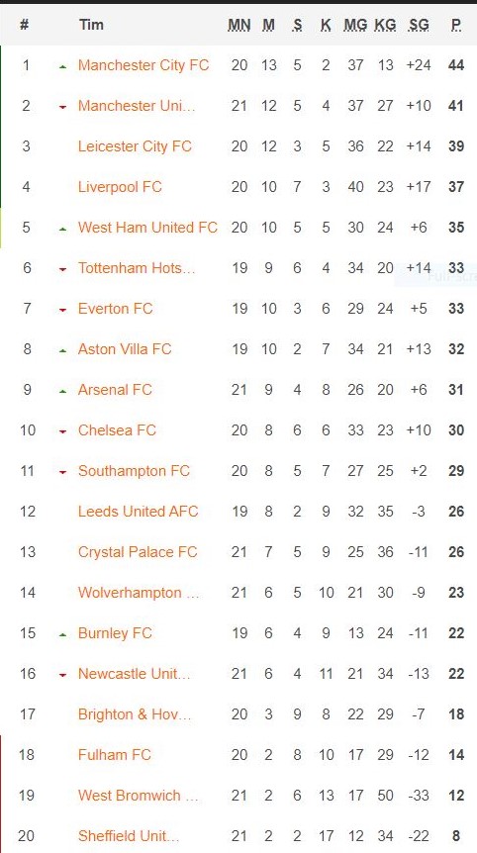The image size is (477, 853).
Task: Select the Fulham FC team link
Action: point(115,755)
